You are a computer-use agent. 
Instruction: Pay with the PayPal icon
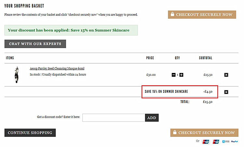click(x=235, y=141)
